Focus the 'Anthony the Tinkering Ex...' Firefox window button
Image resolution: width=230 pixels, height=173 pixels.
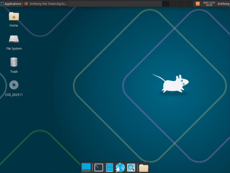(46, 4)
